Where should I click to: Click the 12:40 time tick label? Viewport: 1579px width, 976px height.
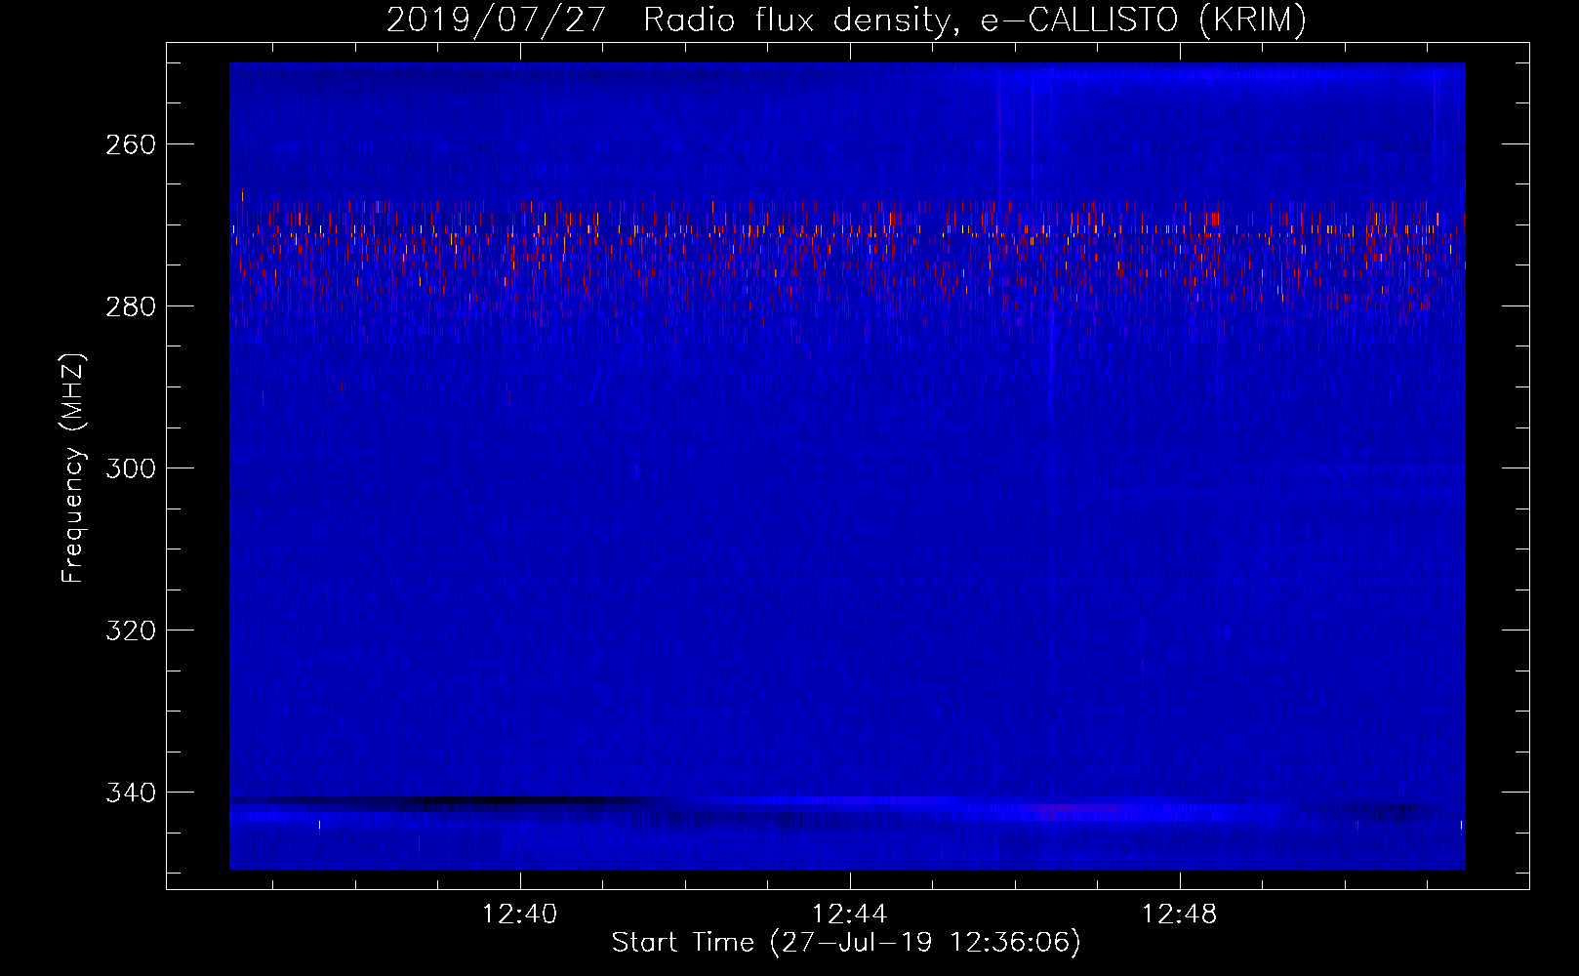[x=520, y=915]
